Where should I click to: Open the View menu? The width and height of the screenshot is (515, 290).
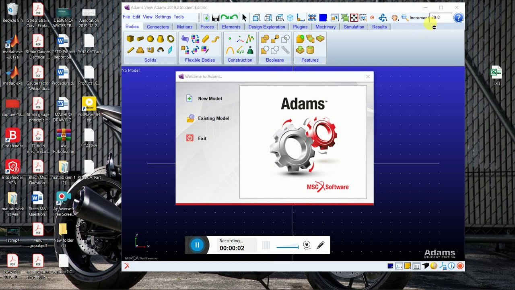[x=148, y=17]
